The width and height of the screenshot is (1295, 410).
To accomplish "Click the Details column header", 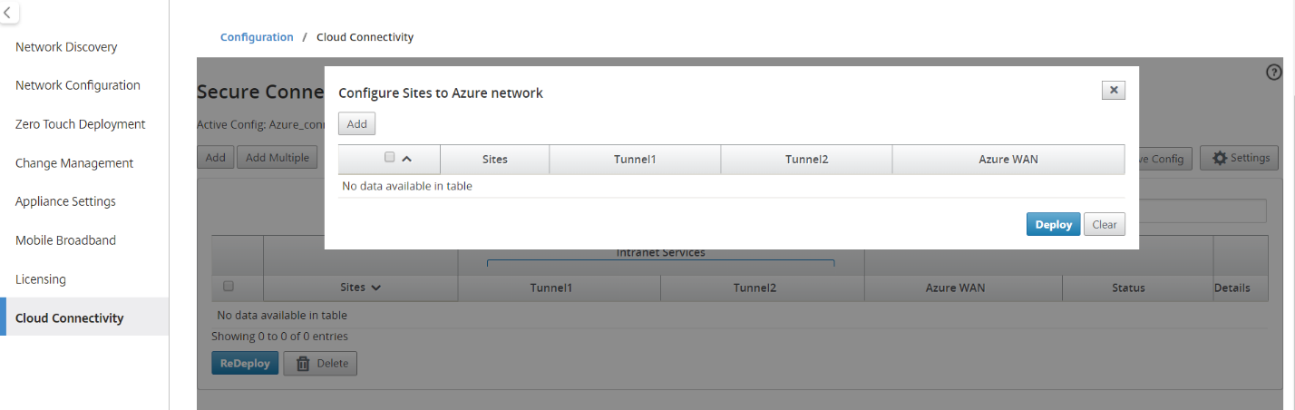I will click(1241, 288).
